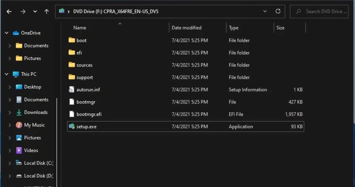Image resolution: width=355 pixels, height=187 pixels.
Task: Select the boot folder icon
Action: 71,40
